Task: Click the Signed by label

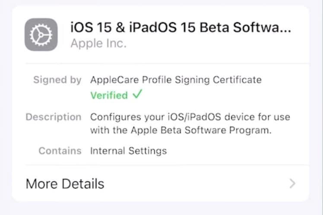Action: (57, 80)
